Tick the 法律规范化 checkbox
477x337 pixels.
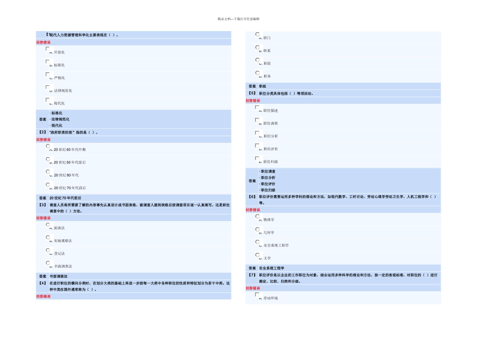pos(48,87)
